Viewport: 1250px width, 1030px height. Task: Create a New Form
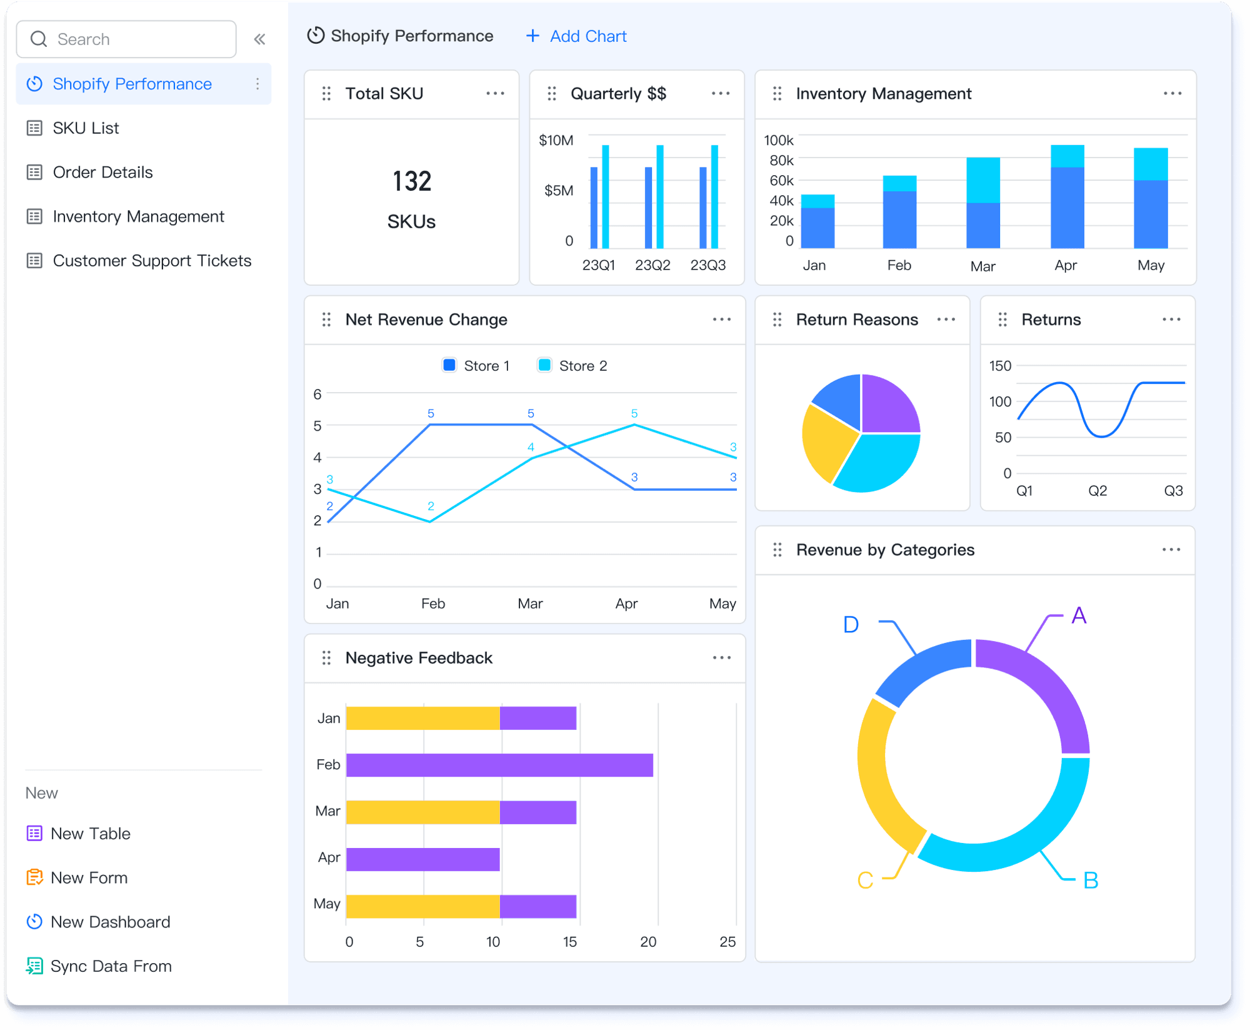coord(89,878)
